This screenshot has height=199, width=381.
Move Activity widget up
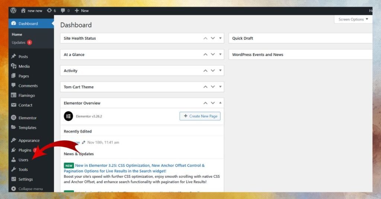coord(205,71)
